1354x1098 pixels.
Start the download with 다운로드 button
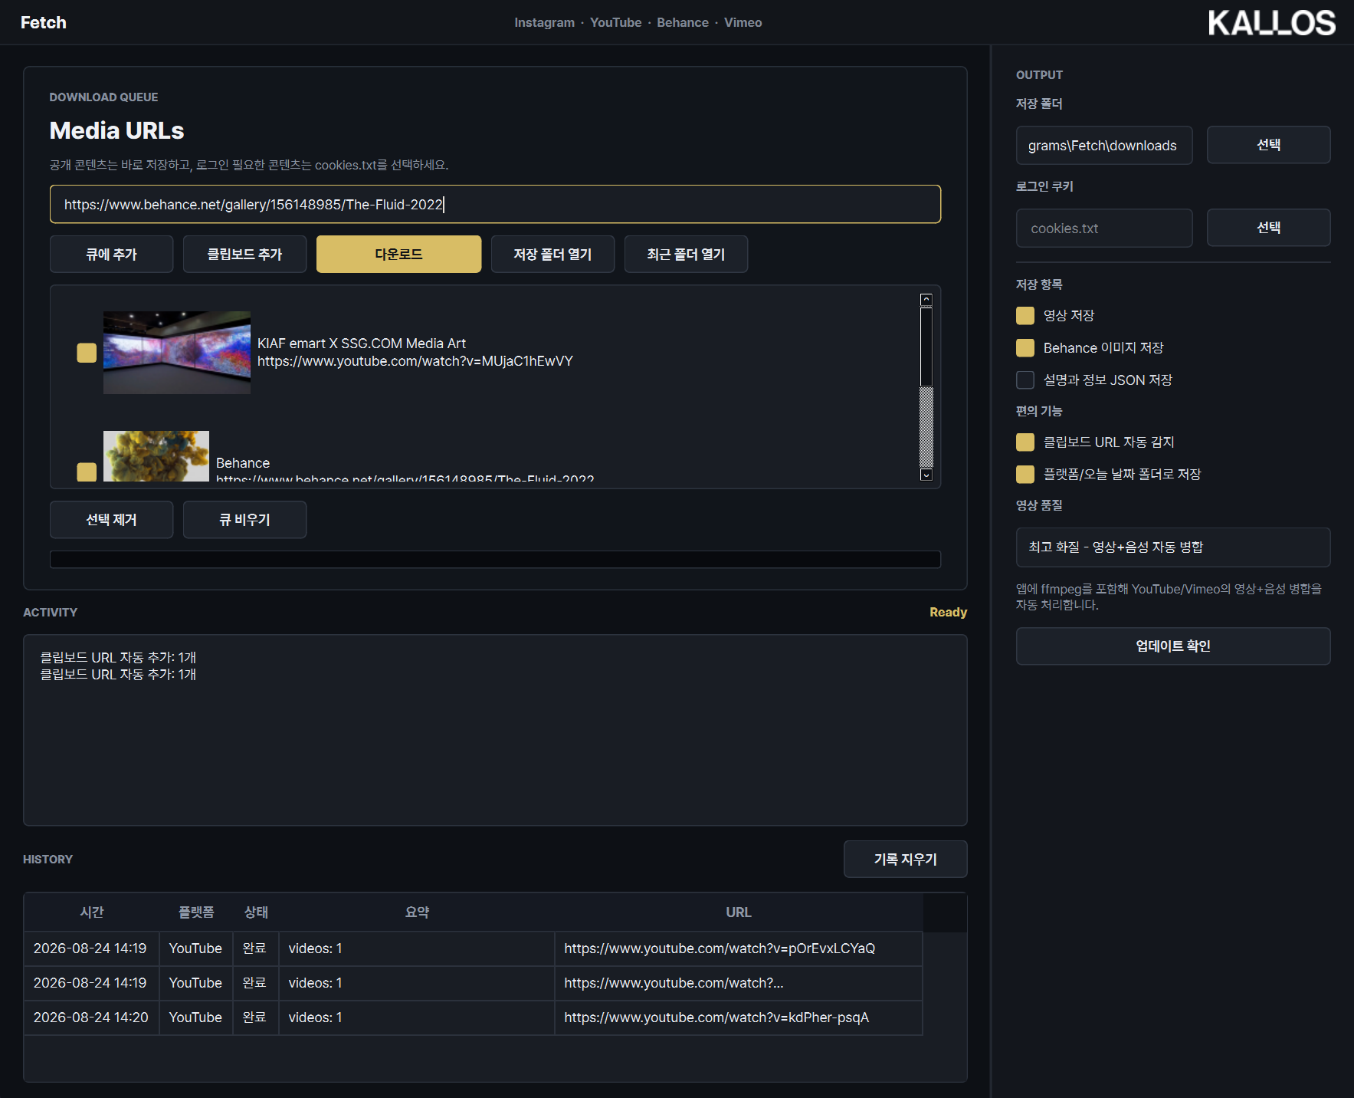pos(398,254)
